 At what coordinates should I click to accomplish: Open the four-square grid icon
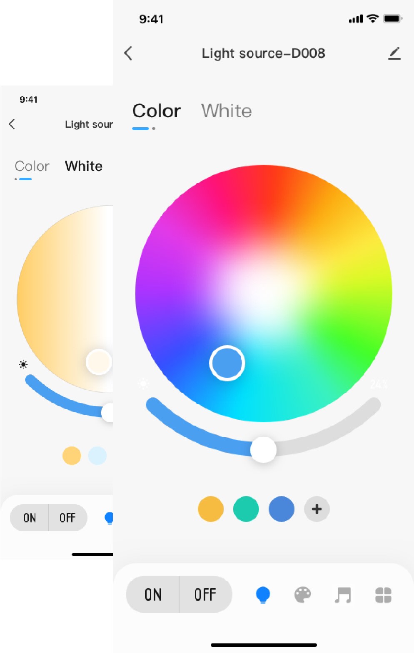coord(383,595)
